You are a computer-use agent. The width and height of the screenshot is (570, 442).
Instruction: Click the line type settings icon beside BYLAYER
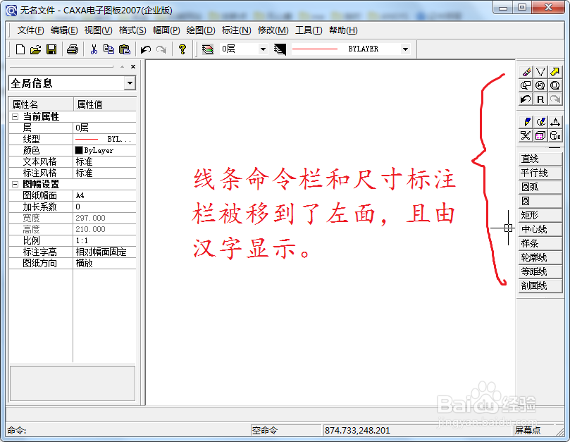point(280,49)
